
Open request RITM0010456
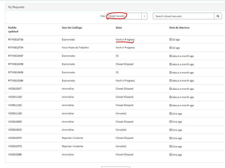(x=16, y=72)
